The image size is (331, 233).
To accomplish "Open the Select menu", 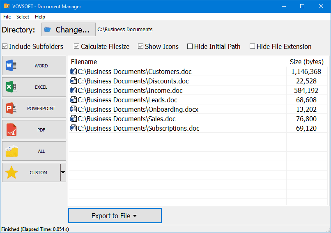I will pos(23,17).
